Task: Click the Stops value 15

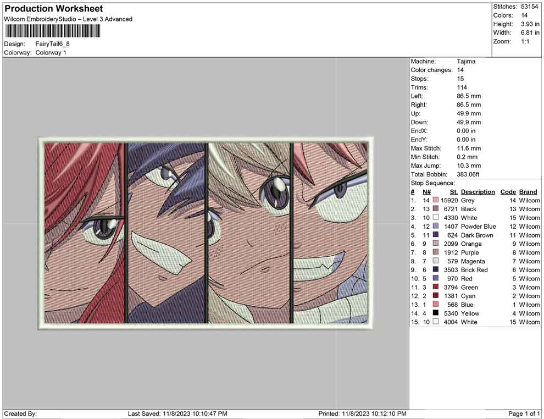Action: [460, 79]
